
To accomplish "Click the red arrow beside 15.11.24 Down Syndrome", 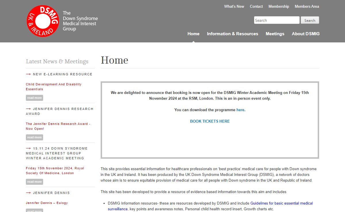I will 28,148.
